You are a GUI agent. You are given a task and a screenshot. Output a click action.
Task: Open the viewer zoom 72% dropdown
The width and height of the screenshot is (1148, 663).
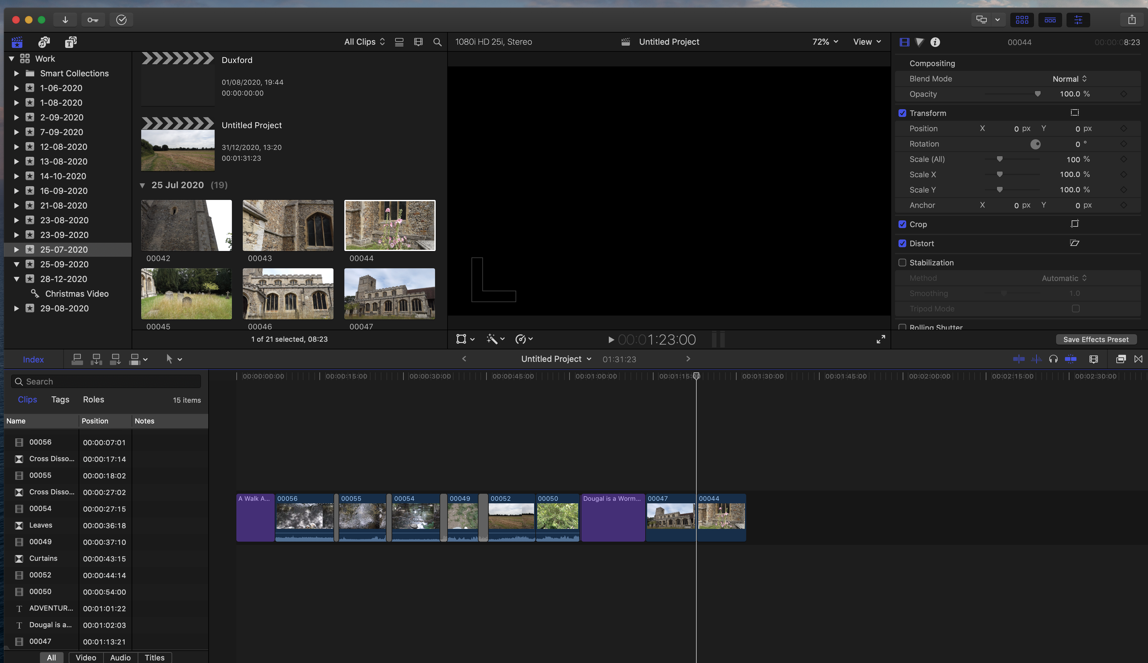[x=825, y=42]
